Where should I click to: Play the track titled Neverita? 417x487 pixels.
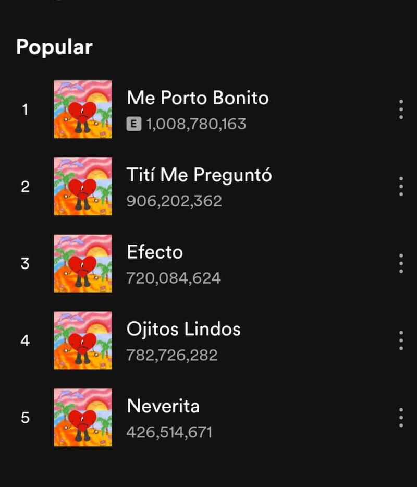163,406
